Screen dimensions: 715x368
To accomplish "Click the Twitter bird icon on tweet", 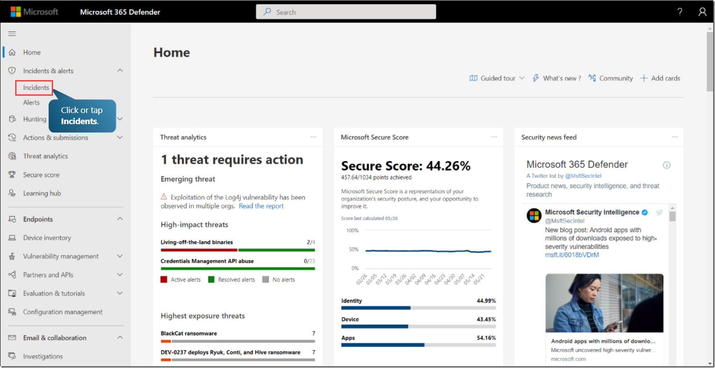I will coord(659,213).
